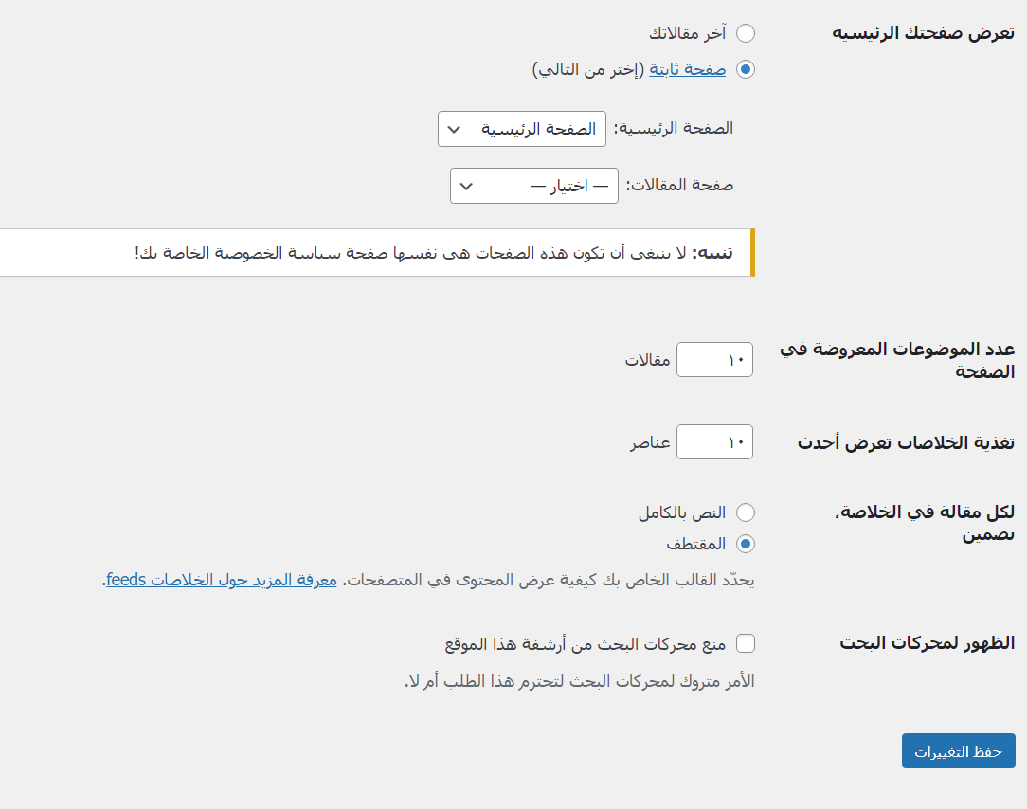Viewport: 1027px width, 809px height.
Task: Click the "تغذية الخلاصات تعرض أحدث" heading label
Action: [x=906, y=442]
